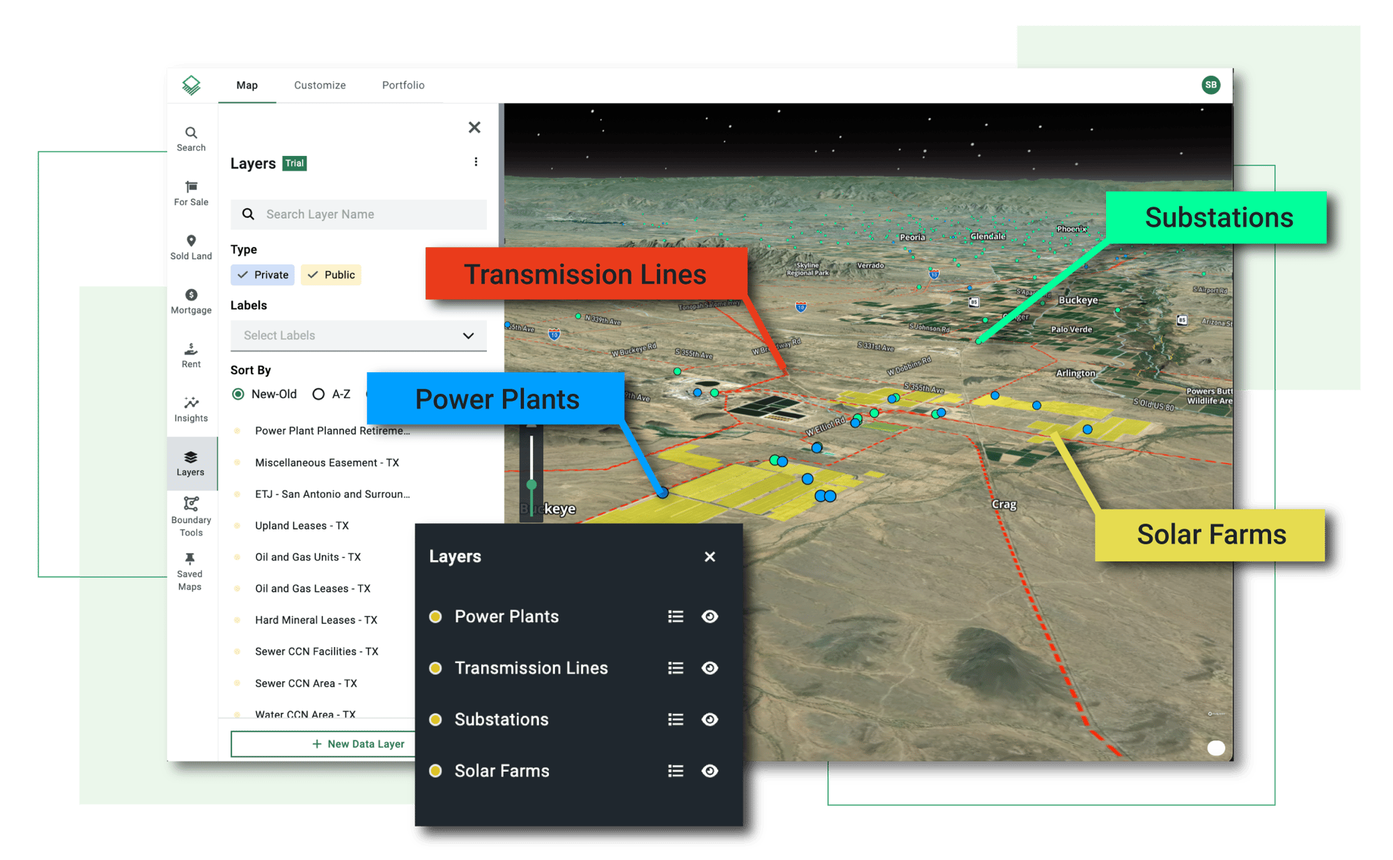Open the Layers panel three-dot menu
The width and height of the screenshot is (1393, 860).
(476, 162)
